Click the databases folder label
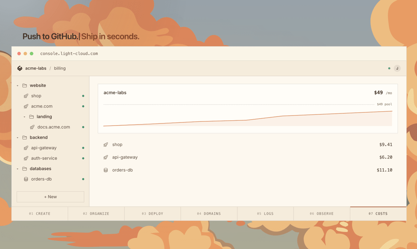 pos(40,169)
